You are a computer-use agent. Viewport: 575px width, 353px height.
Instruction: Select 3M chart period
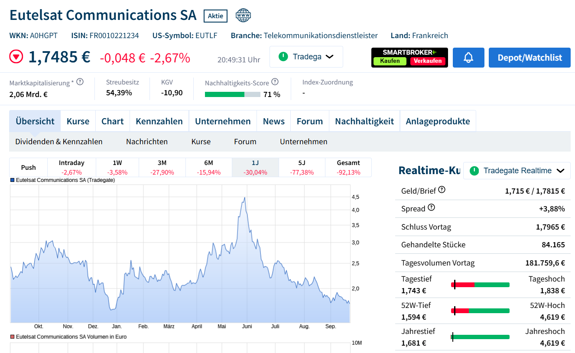tap(162, 167)
